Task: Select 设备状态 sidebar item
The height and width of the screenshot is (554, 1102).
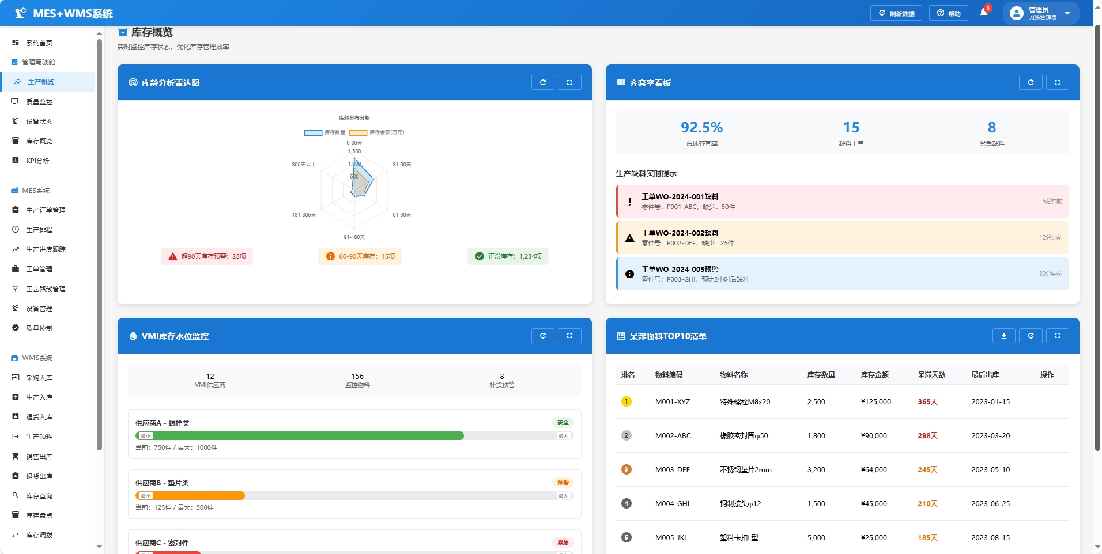Action: tap(39, 122)
